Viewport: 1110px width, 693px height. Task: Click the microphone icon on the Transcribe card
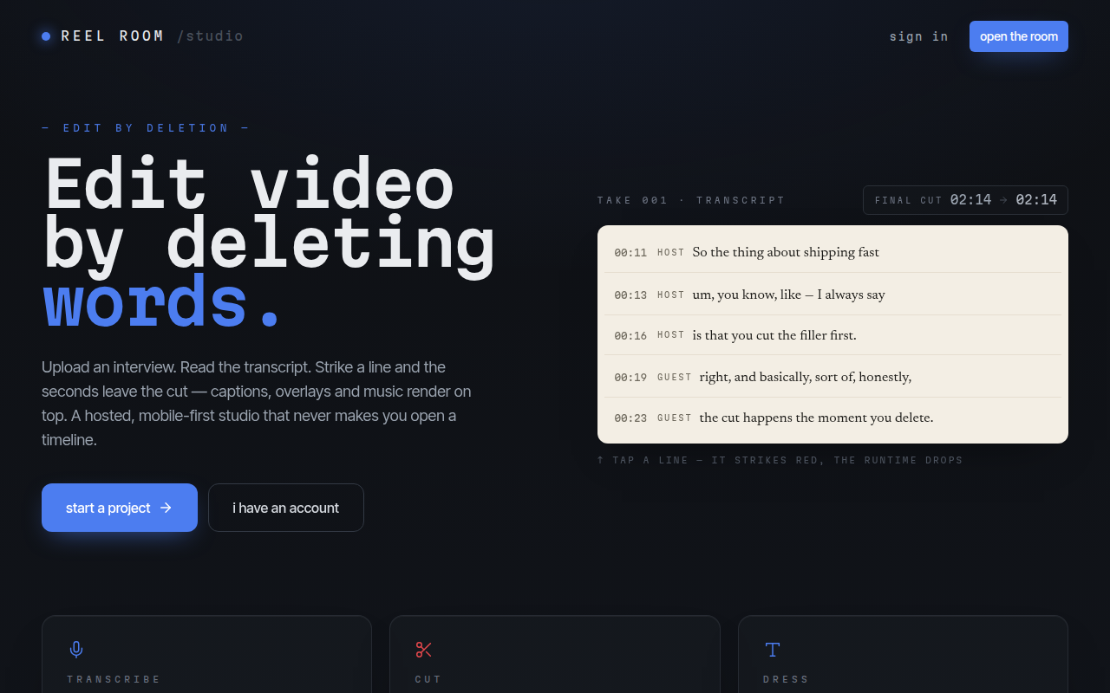pyautogui.click(x=76, y=649)
